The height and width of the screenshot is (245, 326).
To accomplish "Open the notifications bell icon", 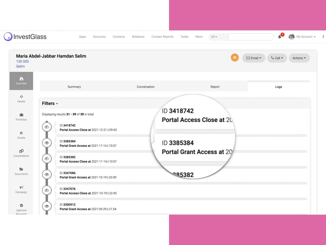I will click(280, 37).
